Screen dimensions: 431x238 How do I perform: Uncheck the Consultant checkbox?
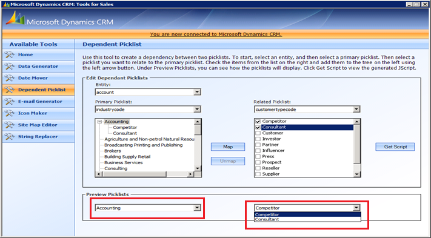coord(258,127)
